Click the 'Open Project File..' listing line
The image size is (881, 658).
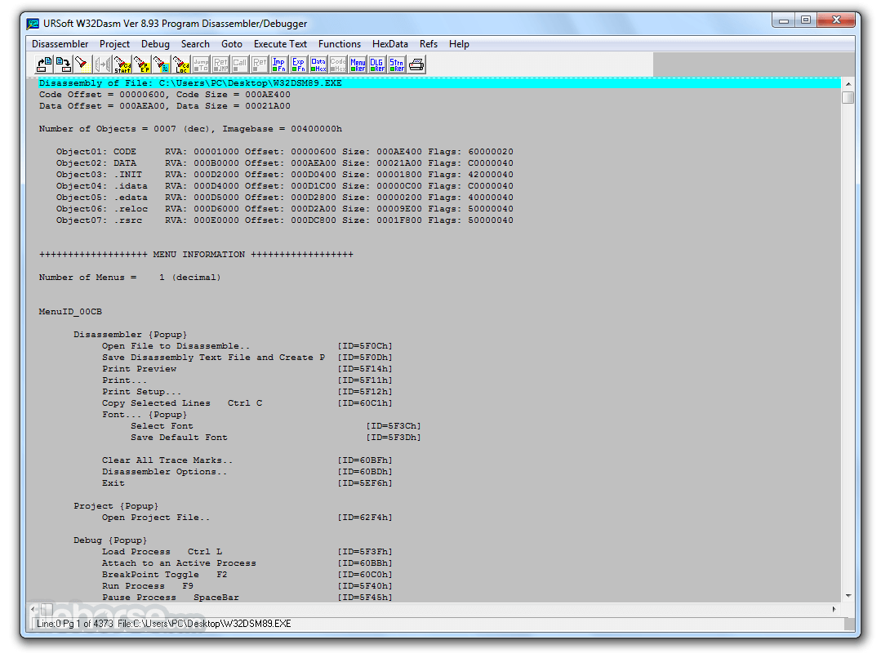247,518
